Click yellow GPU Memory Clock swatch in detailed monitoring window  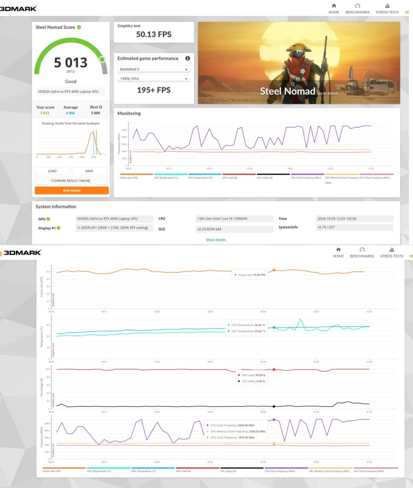coord(331,468)
